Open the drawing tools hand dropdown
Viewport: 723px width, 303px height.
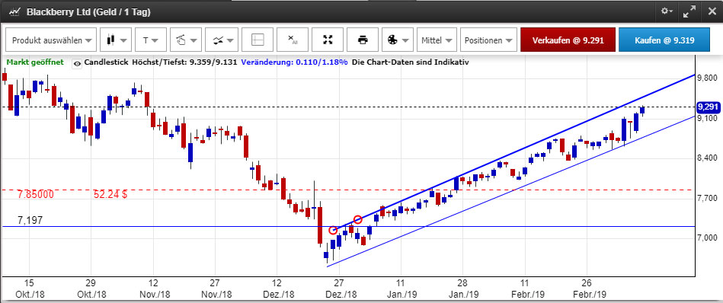click(x=185, y=40)
